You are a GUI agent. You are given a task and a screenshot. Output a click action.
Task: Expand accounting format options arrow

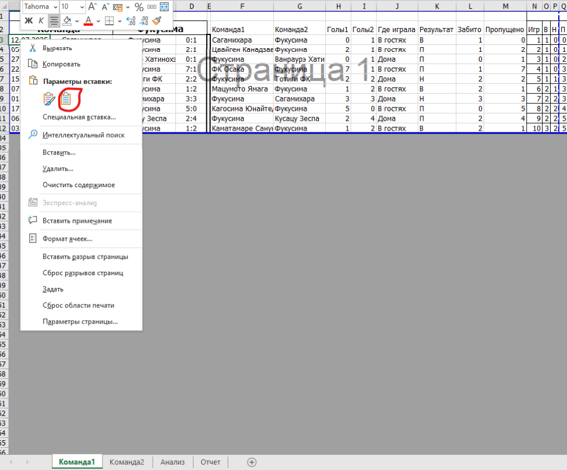click(128, 7)
